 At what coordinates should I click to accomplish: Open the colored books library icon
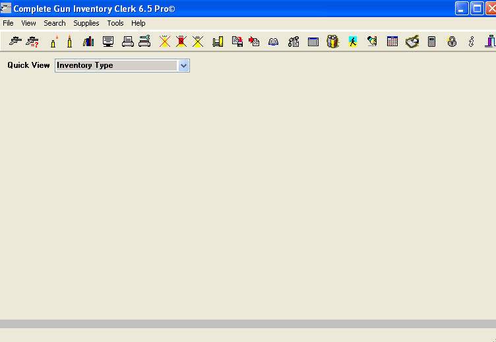pyautogui.click(x=88, y=42)
